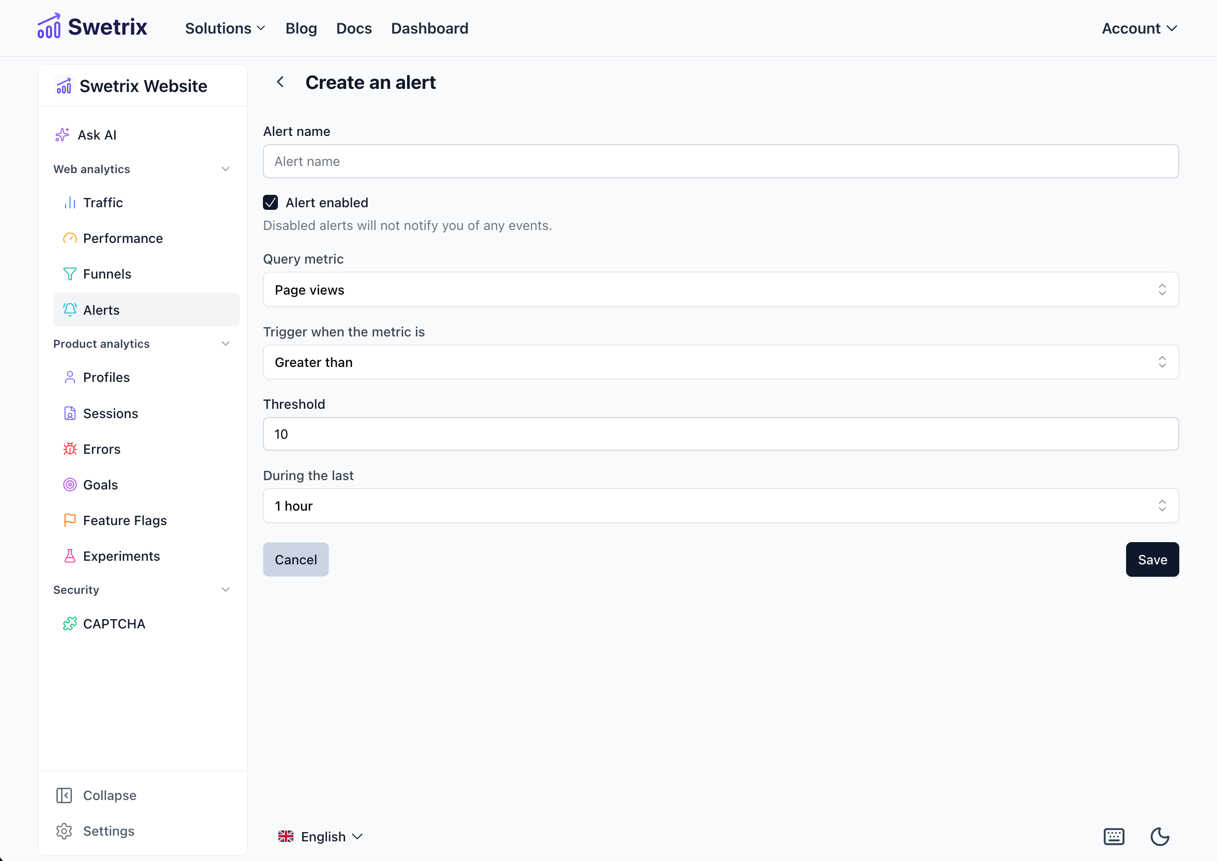Open Performance analytics via the gauge icon

click(69, 238)
